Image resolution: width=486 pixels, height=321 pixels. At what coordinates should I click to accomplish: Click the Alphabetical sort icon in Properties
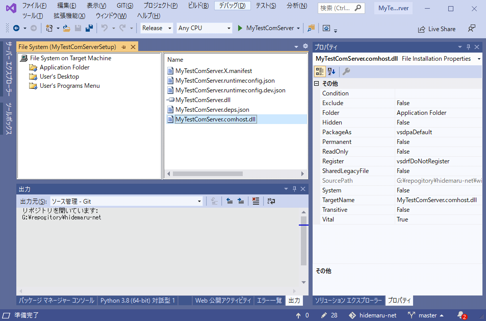pos(331,72)
